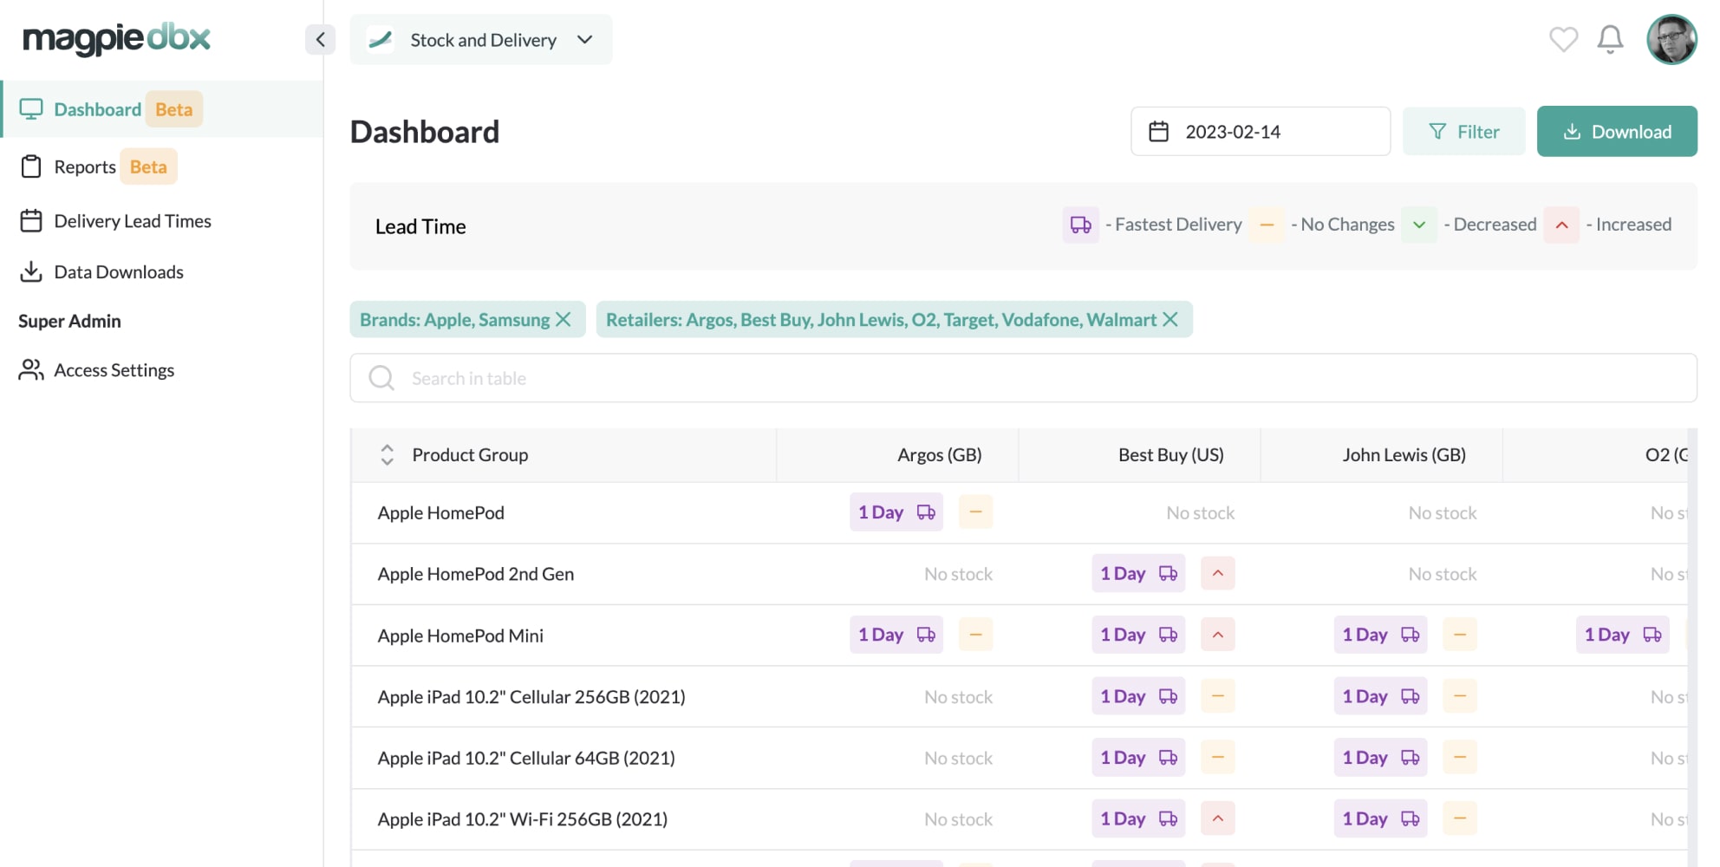Click the Beta badge next to Reports
1720x867 pixels.
click(x=148, y=166)
